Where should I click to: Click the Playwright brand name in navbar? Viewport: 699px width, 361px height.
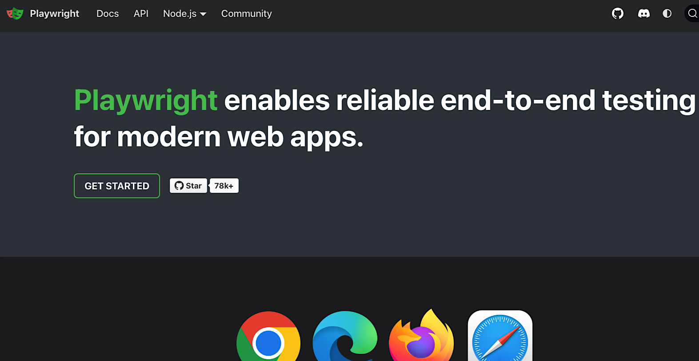coord(55,14)
